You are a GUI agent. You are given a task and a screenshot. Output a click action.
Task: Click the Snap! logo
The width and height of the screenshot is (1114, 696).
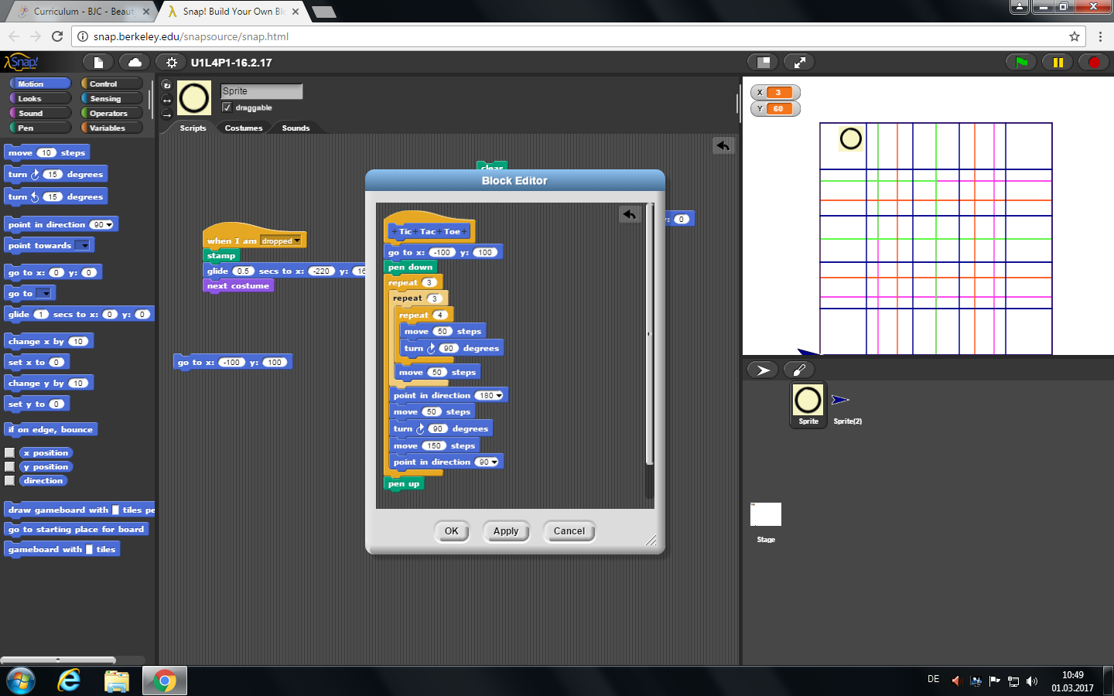(21, 63)
